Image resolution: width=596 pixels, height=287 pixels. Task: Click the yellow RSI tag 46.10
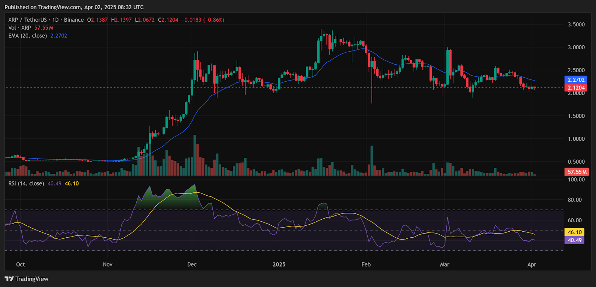[x=574, y=232]
